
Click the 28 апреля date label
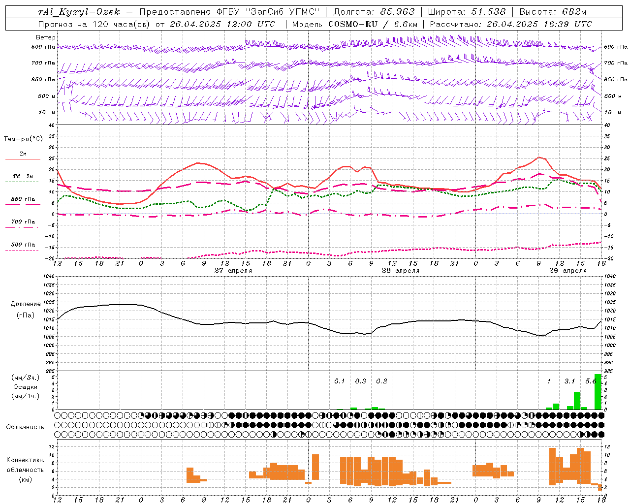coord(401,271)
